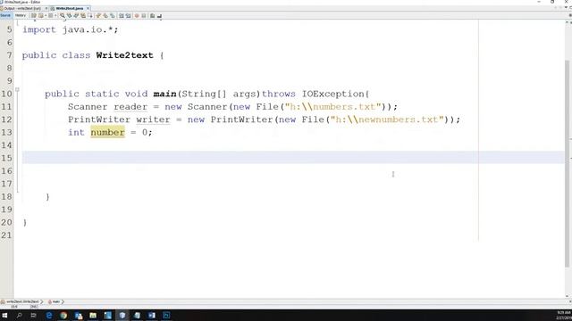
Task: Click the 'reader' variable on line 11
Action: tap(130, 107)
